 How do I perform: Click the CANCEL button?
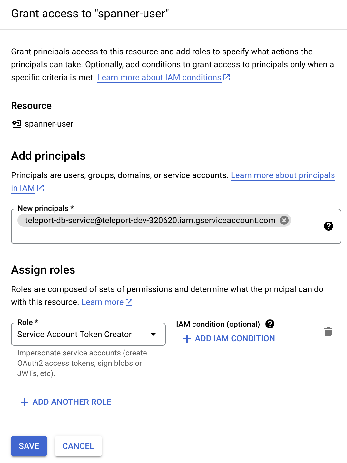click(x=78, y=446)
